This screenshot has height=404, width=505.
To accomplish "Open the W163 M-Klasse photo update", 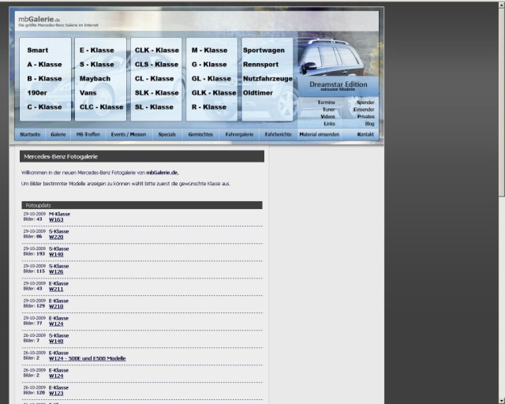I will click(56, 219).
